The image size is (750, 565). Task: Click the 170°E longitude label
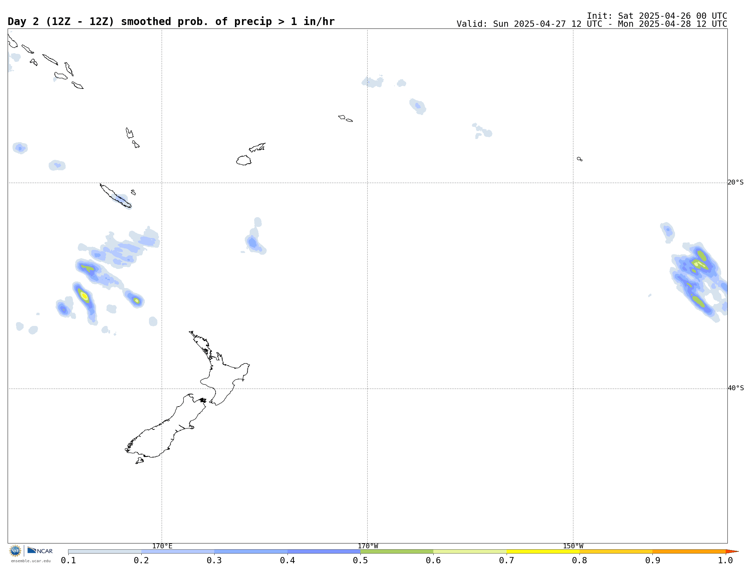162,546
